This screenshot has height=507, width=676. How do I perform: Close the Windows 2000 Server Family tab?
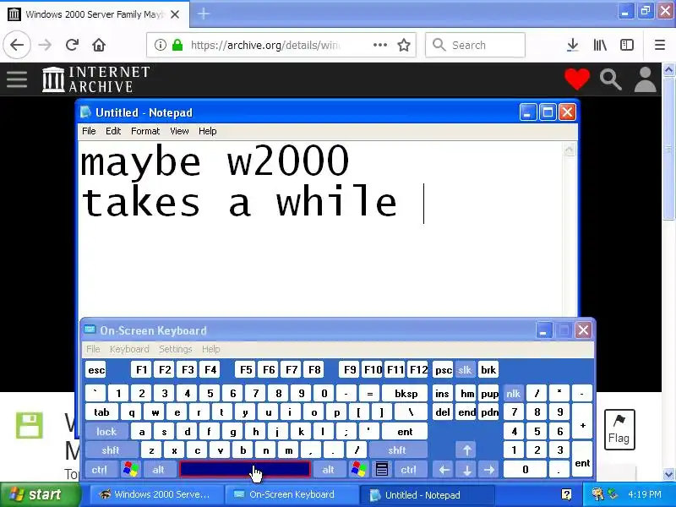[175, 14]
